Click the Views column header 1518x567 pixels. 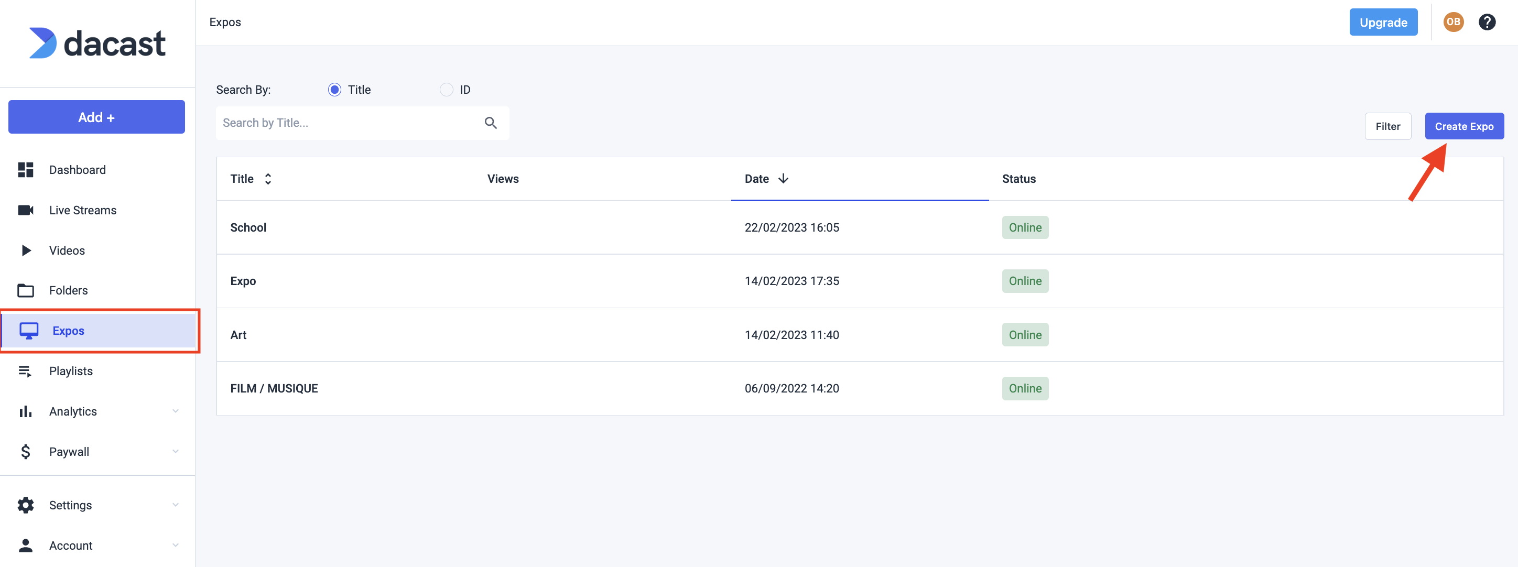[503, 179]
